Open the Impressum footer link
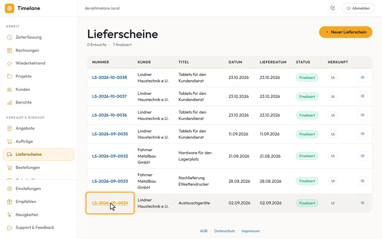 [x=250, y=231]
